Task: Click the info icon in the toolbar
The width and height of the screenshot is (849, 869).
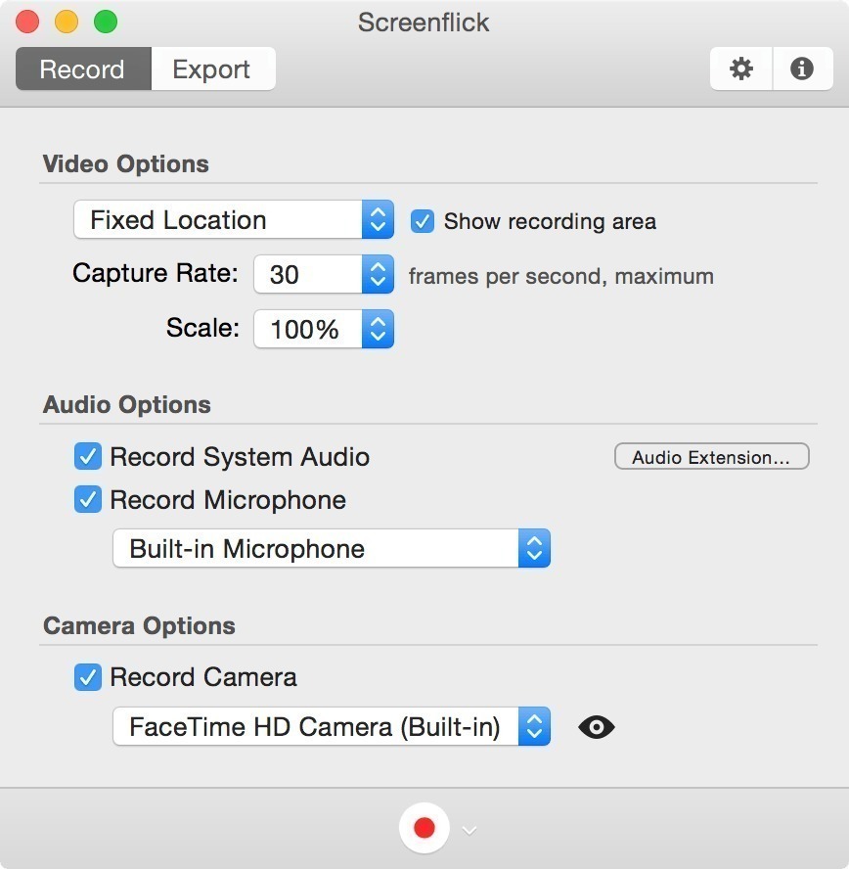Action: (x=802, y=69)
